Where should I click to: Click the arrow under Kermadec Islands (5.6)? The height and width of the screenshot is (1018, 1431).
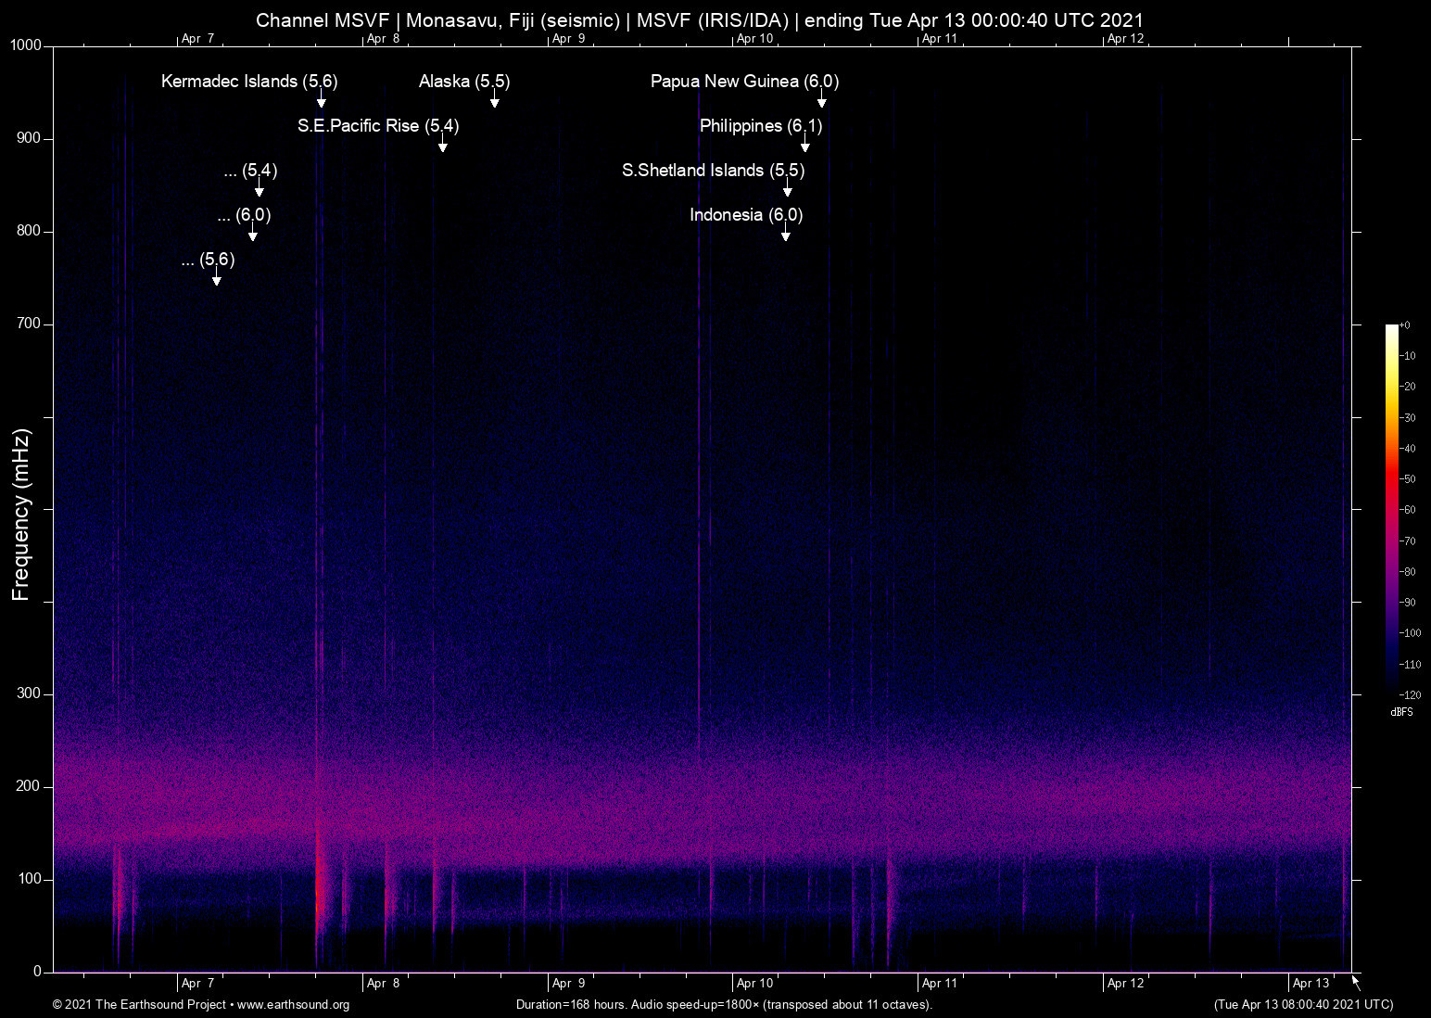tap(322, 100)
